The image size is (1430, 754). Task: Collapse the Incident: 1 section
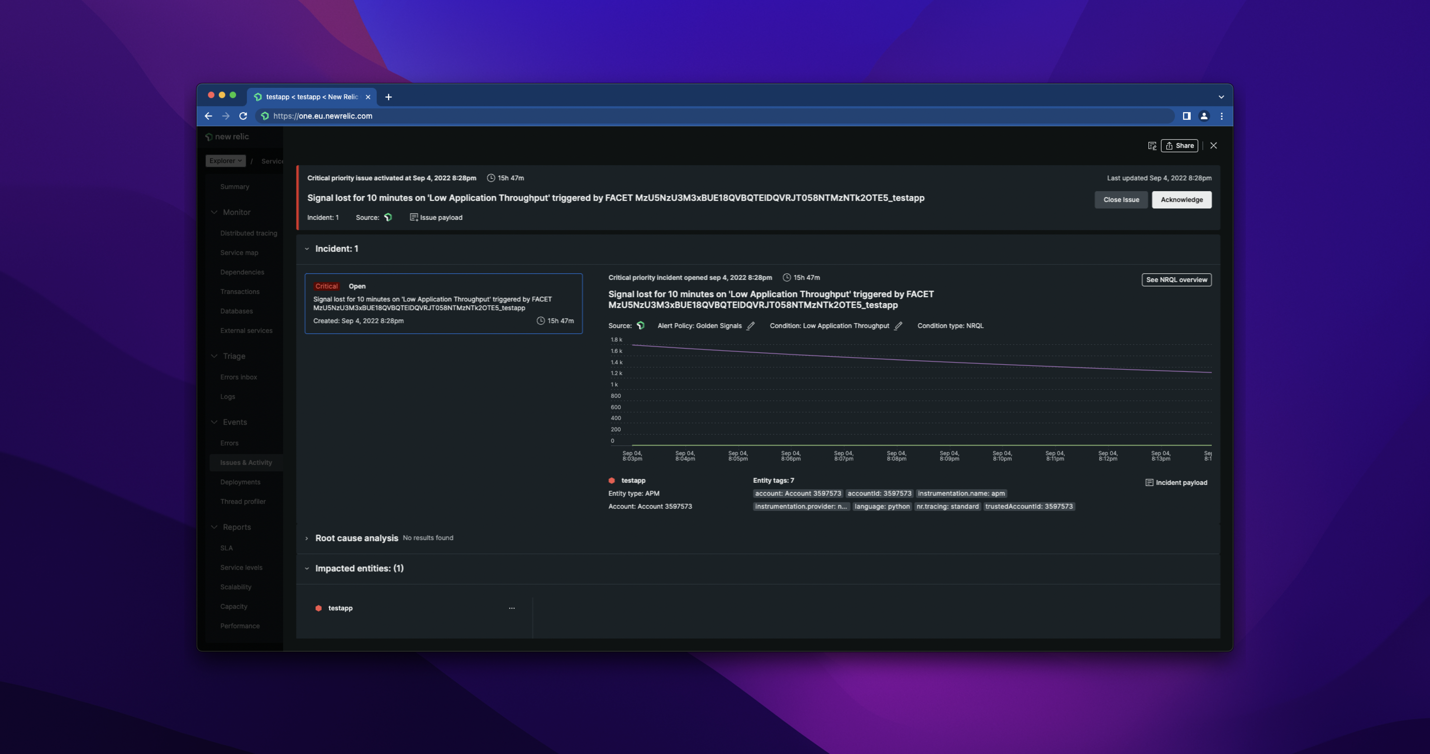[x=307, y=249]
